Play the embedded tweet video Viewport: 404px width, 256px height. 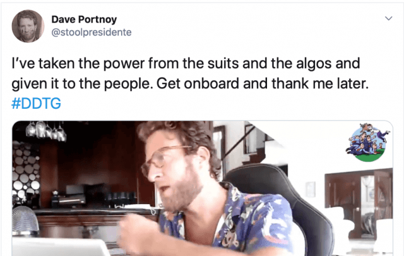(202, 188)
